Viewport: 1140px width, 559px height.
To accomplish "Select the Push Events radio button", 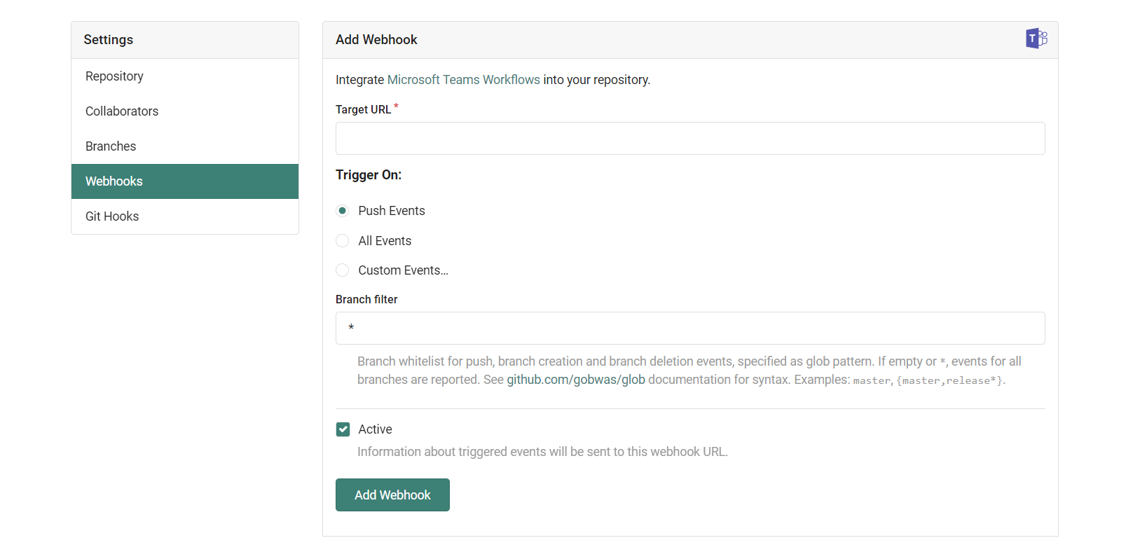I will [343, 211].
